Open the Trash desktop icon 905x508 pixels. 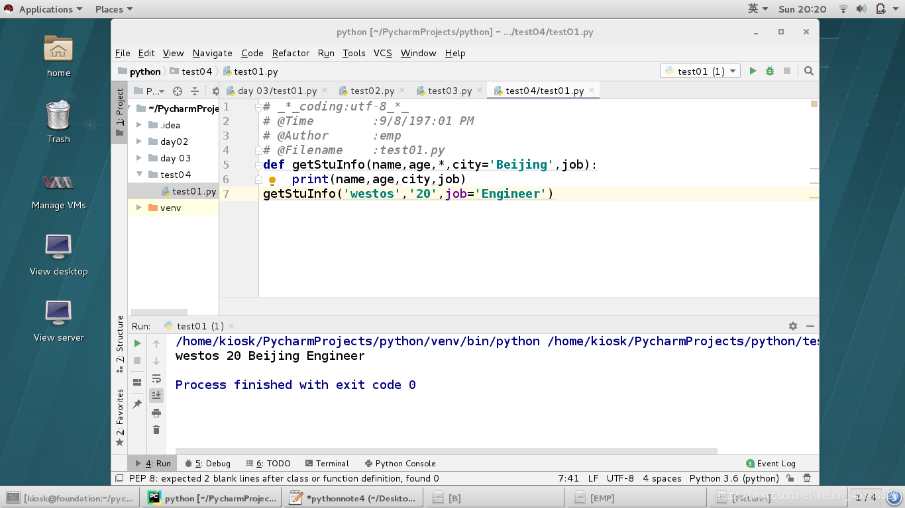58,122
